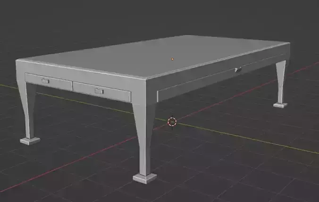Click the square foot of nearest leg
Viewport: 319px width, 202px height.
[x=145, y=178]
